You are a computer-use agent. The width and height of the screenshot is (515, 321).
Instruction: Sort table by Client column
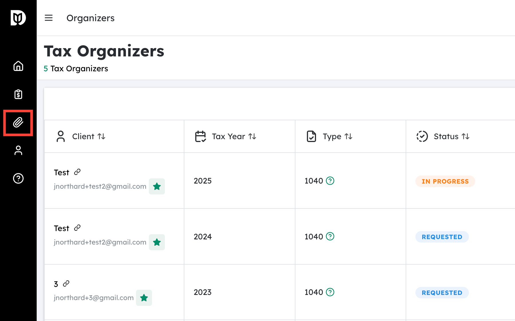point(101,136)
